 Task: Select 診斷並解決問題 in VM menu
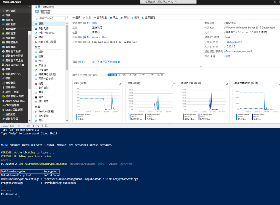[x=45, y=42]
